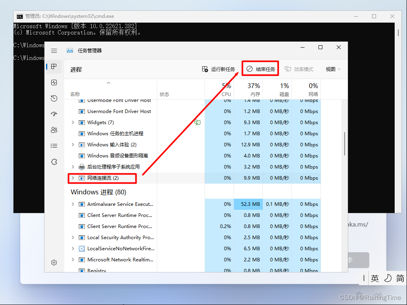Click the process icon beside 网络连接流 (2)
This screenshot has height=305, width=407.
pos(81,178)
